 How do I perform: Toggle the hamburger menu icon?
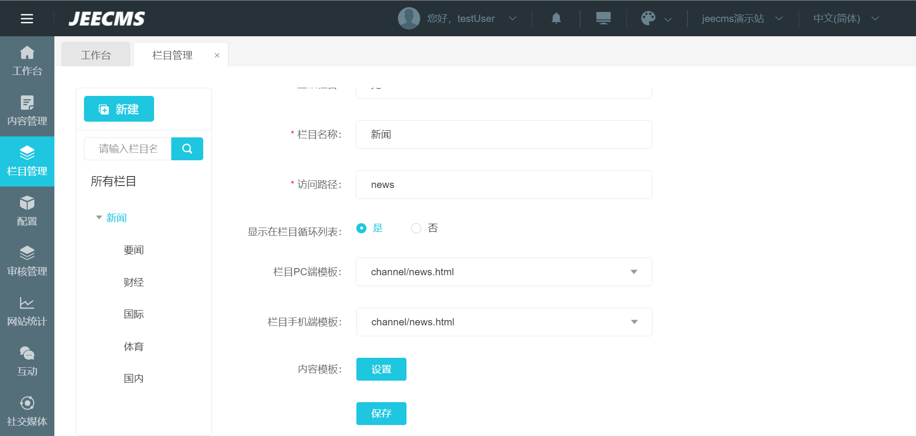coord(27,19)
